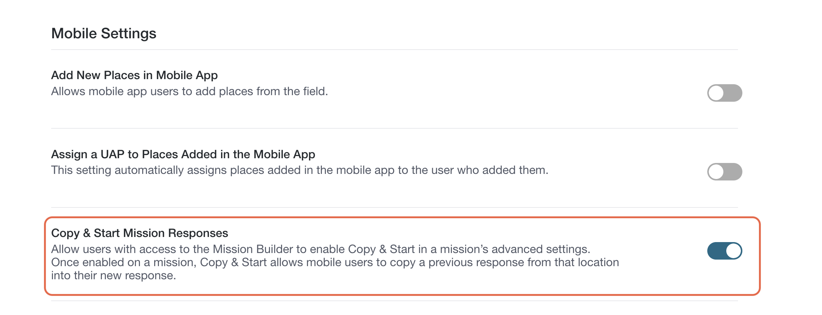Enable Add New Places in Mobile App toggle
The height and width of the screenshot is (315, 822).
tap(724, 93)
